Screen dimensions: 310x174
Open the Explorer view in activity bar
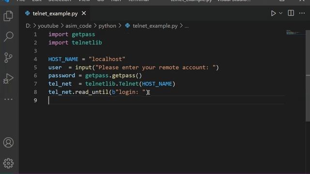(8, 16)
